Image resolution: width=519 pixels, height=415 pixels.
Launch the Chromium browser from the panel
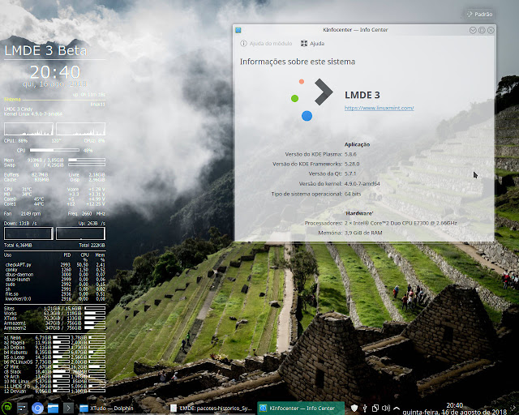click(x=37, y=408)
